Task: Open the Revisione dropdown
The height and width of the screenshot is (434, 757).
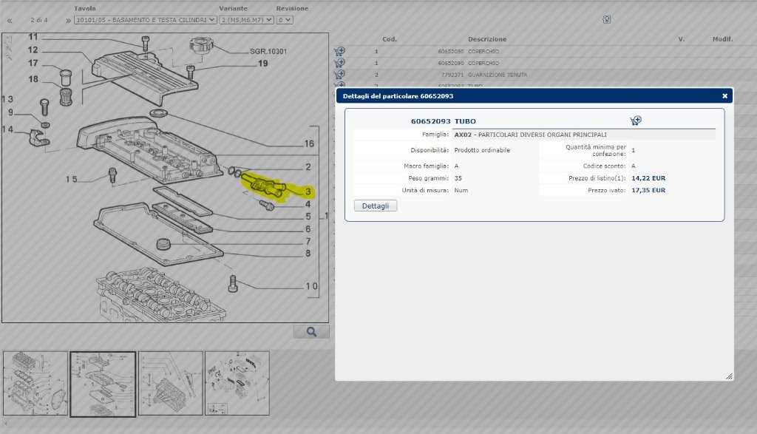Action: pyautogui.click(x=285, y=20)
